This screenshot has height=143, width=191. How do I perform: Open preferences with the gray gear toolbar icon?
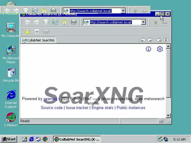coord(46,32)
